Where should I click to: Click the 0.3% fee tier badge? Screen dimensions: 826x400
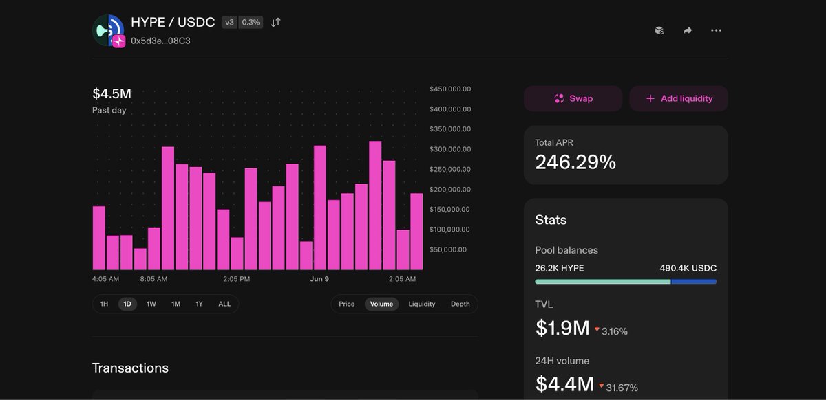[x=251, y=22]
